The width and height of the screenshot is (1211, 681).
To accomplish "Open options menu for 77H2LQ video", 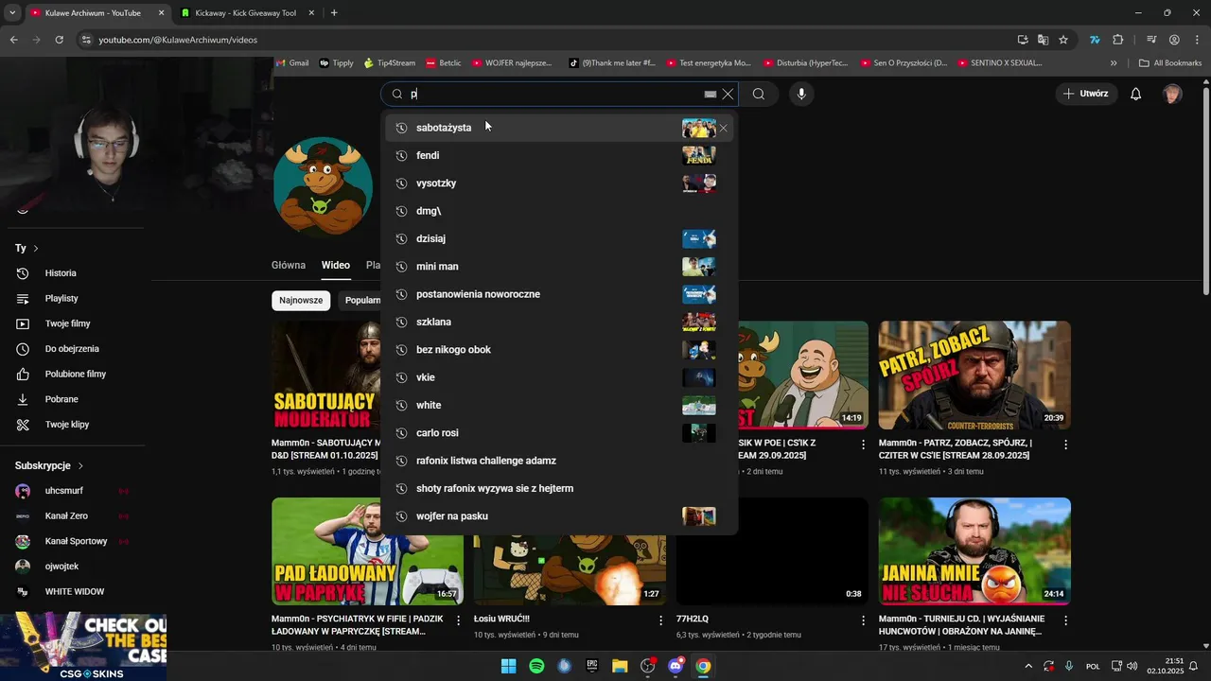I will click(863, 620).
